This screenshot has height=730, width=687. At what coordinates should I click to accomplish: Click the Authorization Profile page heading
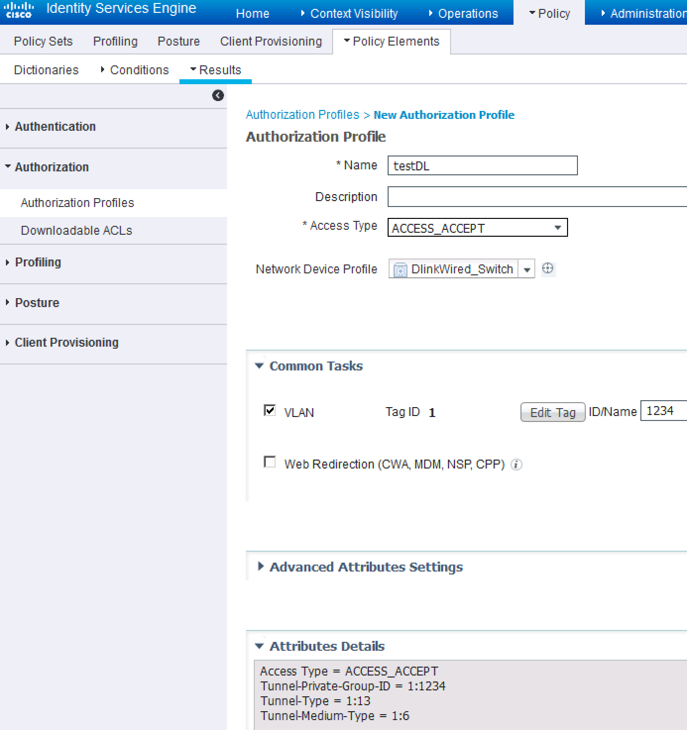click(x=316, y=137)
